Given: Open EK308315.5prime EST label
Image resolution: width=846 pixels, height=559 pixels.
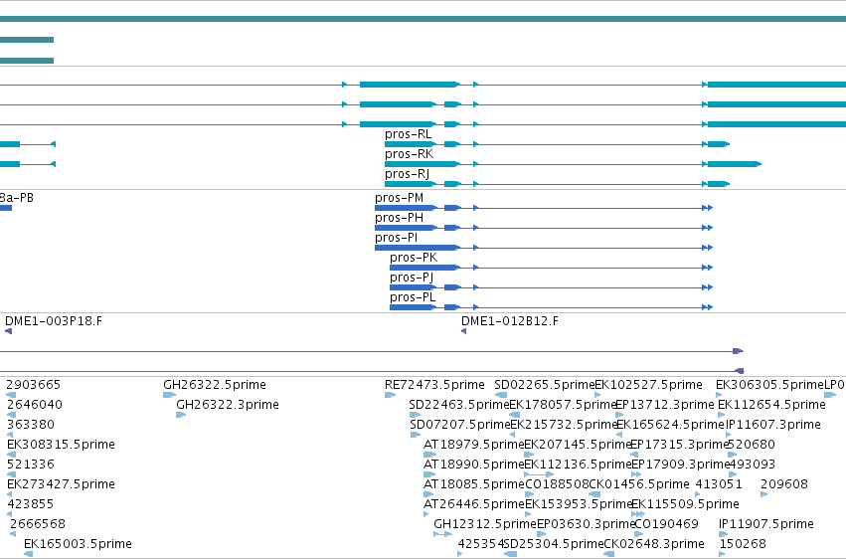Looking at the screenshot, I should (x=61, y=445).
